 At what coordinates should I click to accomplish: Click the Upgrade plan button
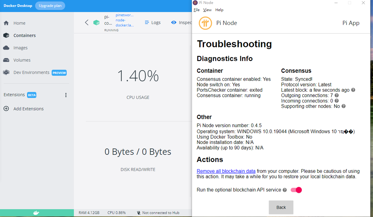click(50, 6)
